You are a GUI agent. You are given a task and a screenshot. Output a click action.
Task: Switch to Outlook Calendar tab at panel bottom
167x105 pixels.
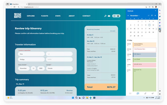[x=138, y=93]
